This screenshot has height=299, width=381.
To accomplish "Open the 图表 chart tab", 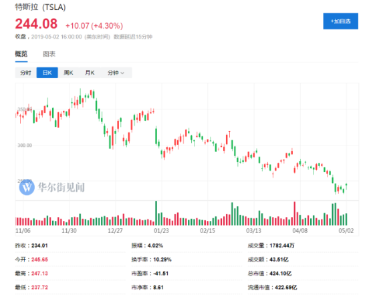I will point(49,54).
